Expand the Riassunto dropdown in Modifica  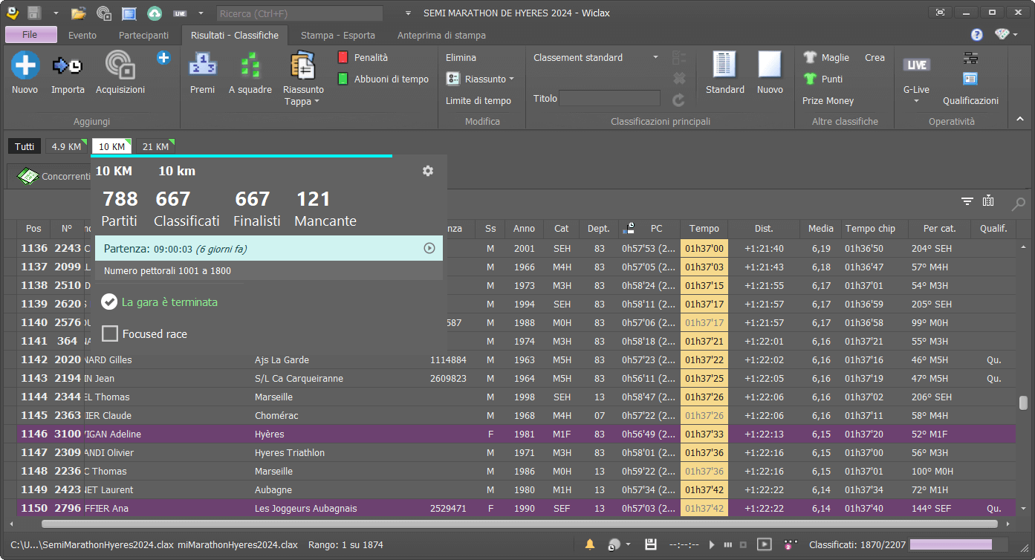click(511, 79)
